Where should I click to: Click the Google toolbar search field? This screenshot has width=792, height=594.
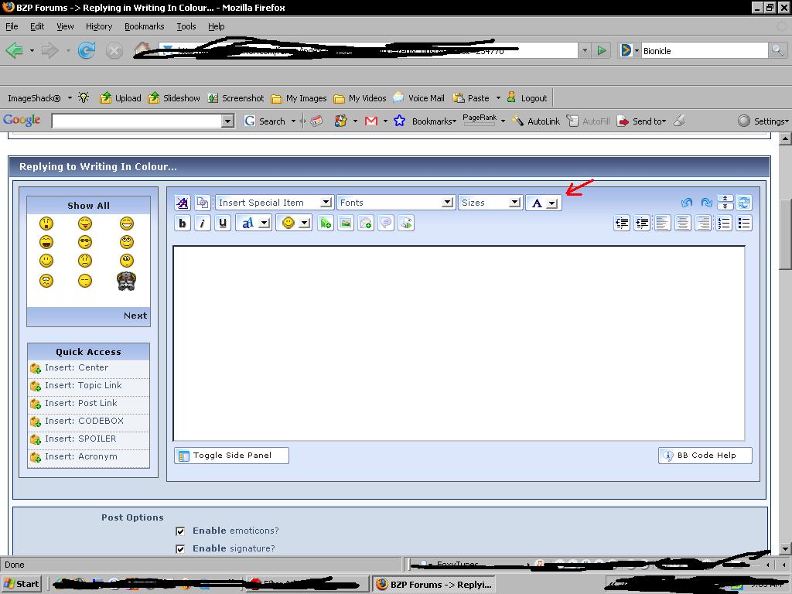click(x=137, y=121)
